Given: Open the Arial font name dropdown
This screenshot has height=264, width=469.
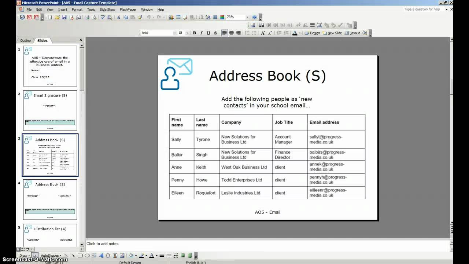Looking at the screenshot, I should [175, 33].
